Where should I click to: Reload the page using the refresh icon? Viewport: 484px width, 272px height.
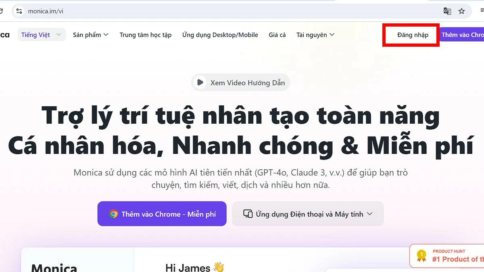click(2, 11)
